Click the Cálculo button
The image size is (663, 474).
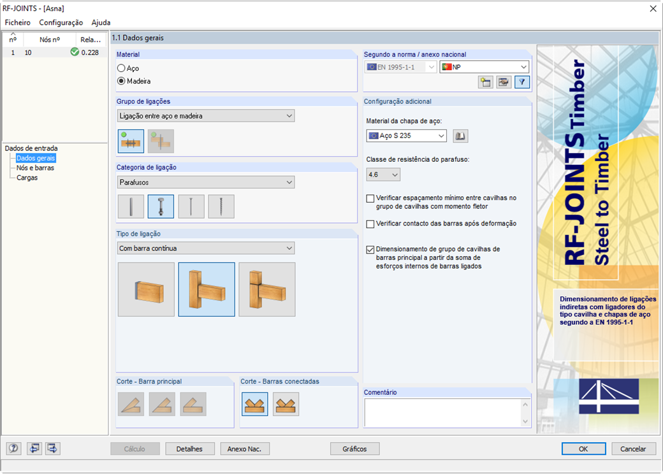pos(135,449)
